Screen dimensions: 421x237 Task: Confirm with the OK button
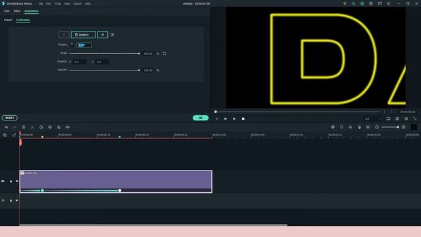(x=200, y=118)
